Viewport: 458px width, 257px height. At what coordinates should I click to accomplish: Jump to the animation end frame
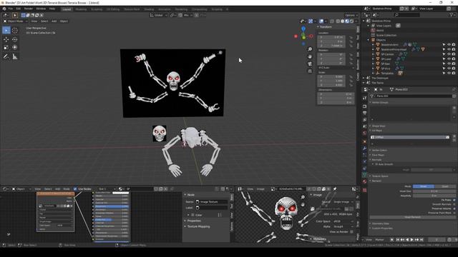click(x=422, y=240)
